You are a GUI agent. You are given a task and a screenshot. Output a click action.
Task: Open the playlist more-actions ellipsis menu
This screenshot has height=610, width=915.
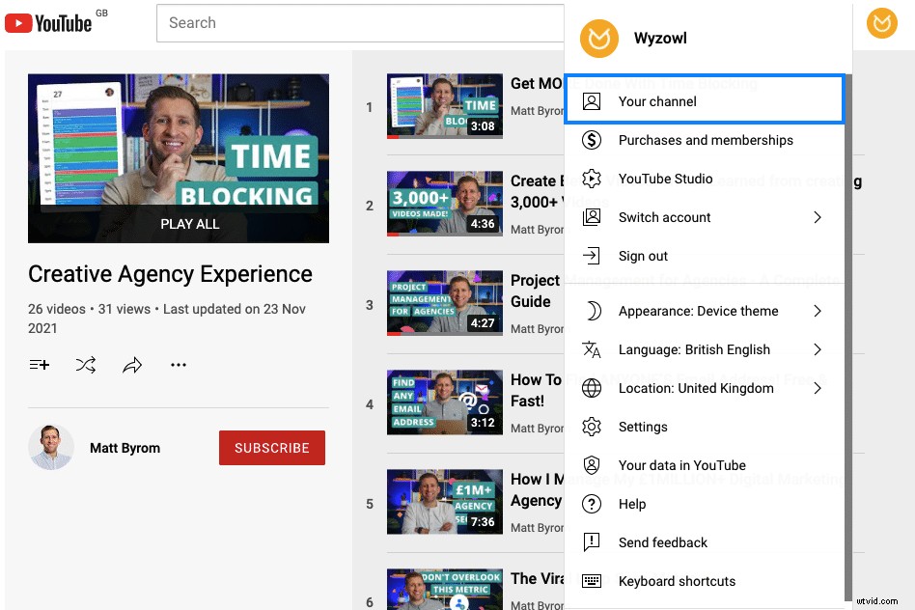point(179,365)
